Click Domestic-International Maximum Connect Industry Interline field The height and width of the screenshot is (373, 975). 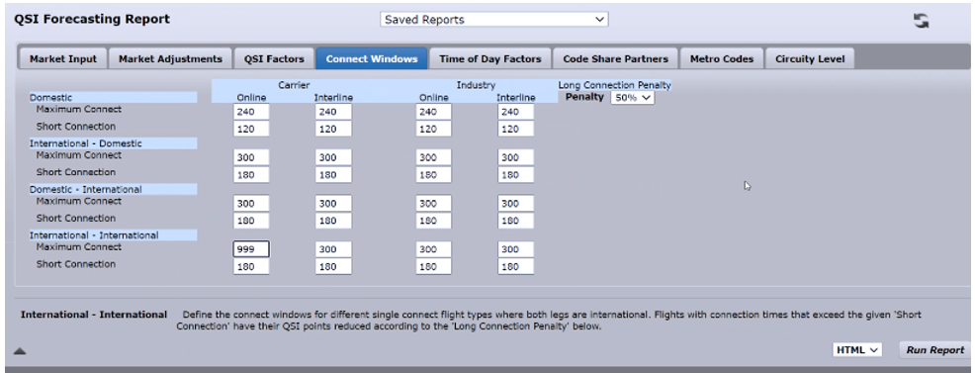click(515, 204)
